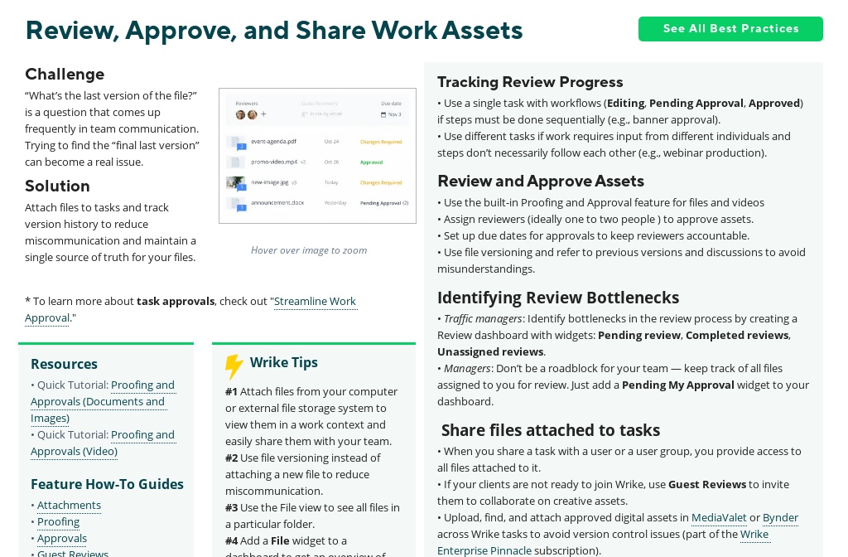Click the add-reviewer plus icon in the preview
The width and height of the screenshot is (848, 557).
[x=263, y=114]
